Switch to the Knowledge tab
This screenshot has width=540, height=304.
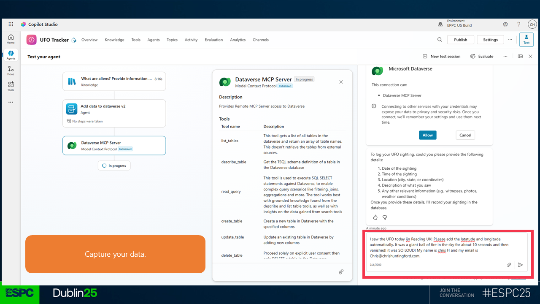tap(114, 40)
